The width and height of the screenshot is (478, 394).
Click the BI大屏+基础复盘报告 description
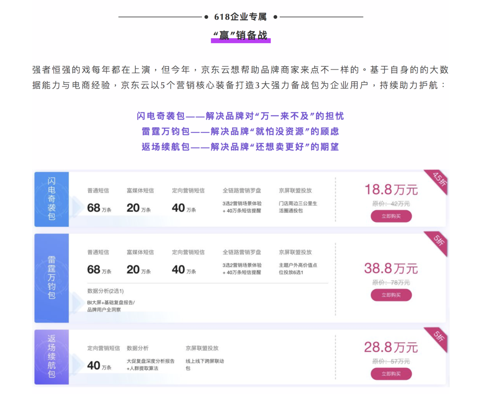[x=111, y=306]
